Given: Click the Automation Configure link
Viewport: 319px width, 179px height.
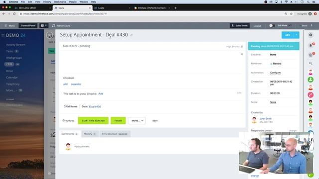Looking at the screenshot, I should (275, 73).
